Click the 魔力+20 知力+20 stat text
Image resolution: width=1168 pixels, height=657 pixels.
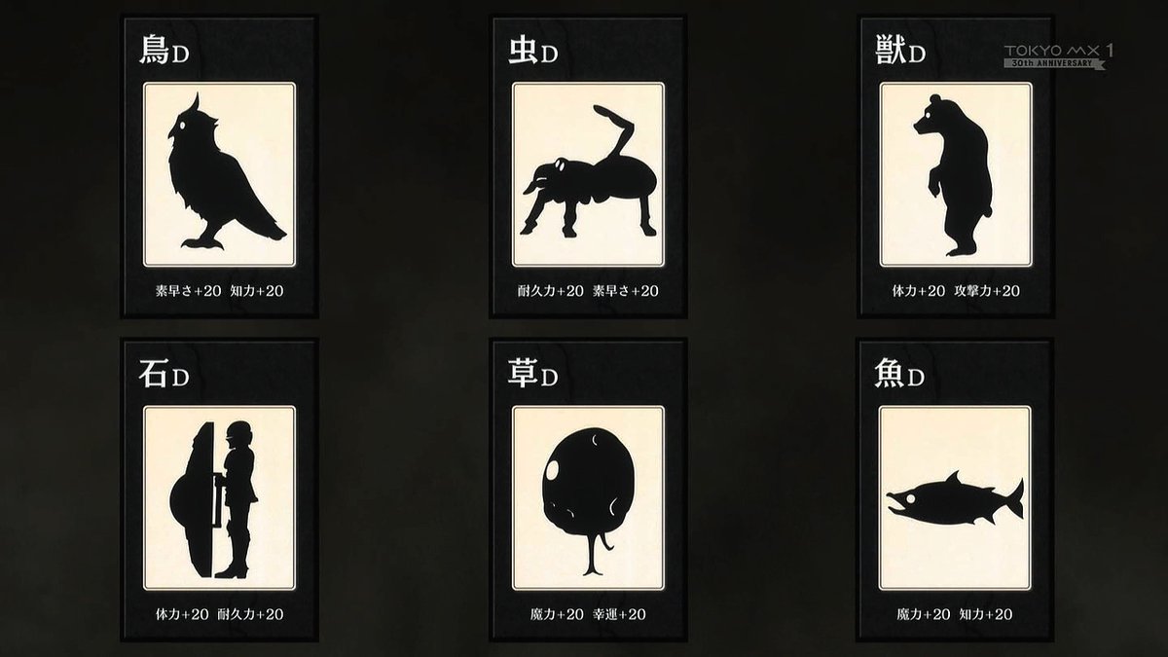pos(955,614)
